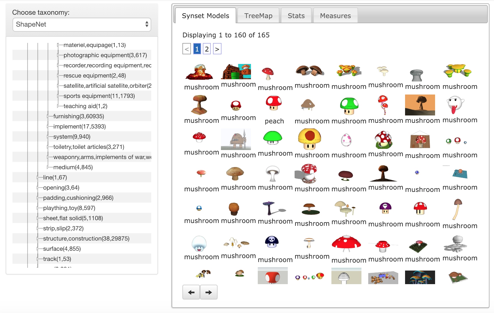Open the Choose taxonomy ShapeNet dropdown
The height and width of the screenshot is (313, 494).
(82, 25)
